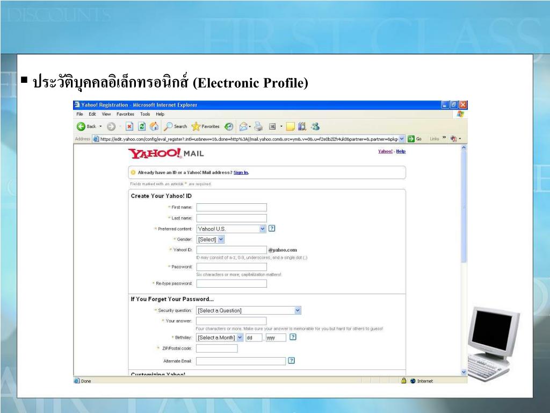
Task: Refresh the page with green arrows icon
Action: [142, 126]
